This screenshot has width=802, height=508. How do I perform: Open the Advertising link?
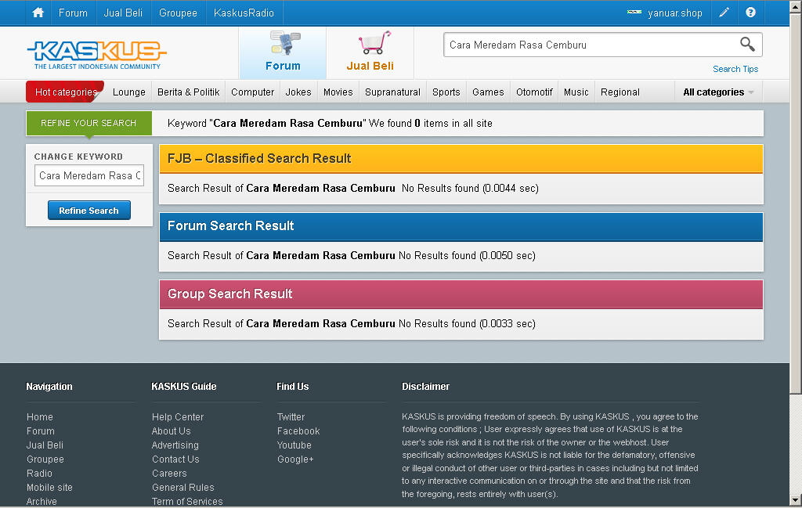point(175,445)
